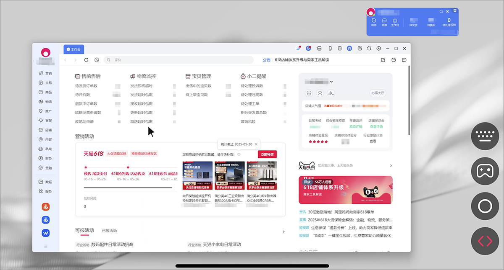Open browsing history clock icon

pyautogui.click(x=97, y=60)
